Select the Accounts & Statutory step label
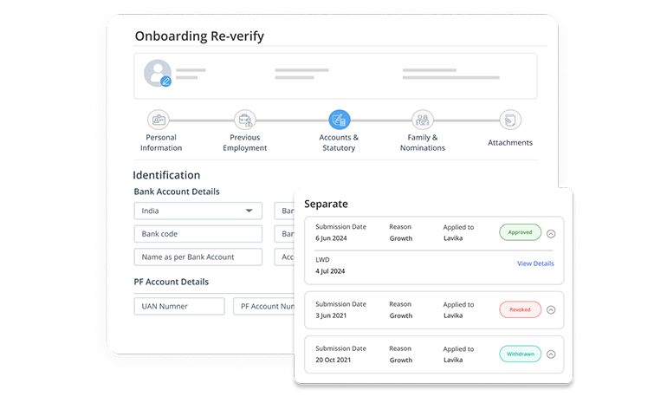 (339, 142)
